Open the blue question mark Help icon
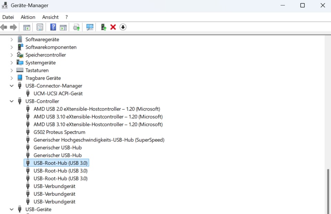The height and width of the screenshot is (214, 331). [x=53, y=27]
